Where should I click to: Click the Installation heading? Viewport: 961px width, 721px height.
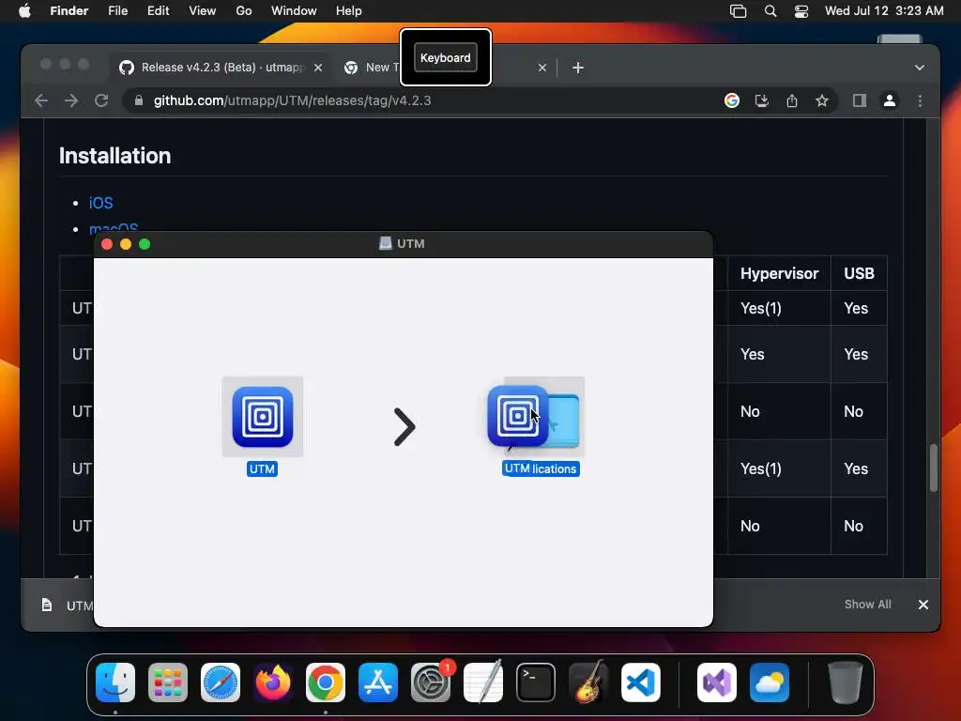[115, 156]
